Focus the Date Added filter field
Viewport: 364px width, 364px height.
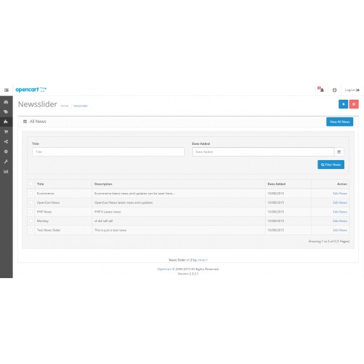pyautogui.click(x=264, y=151)
